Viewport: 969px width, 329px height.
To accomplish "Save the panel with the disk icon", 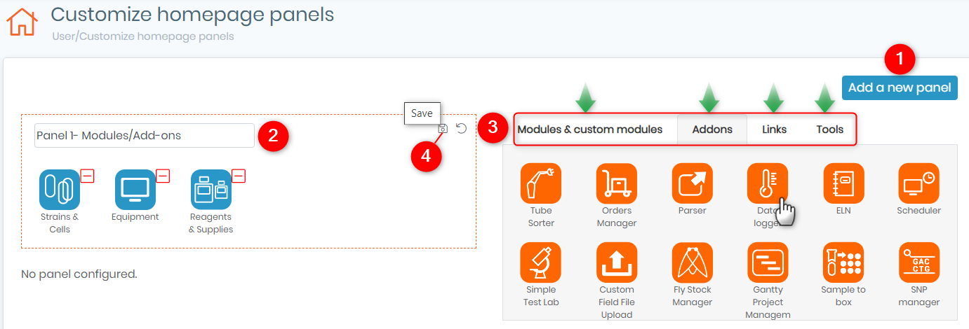I will click(x=442, y=129).
